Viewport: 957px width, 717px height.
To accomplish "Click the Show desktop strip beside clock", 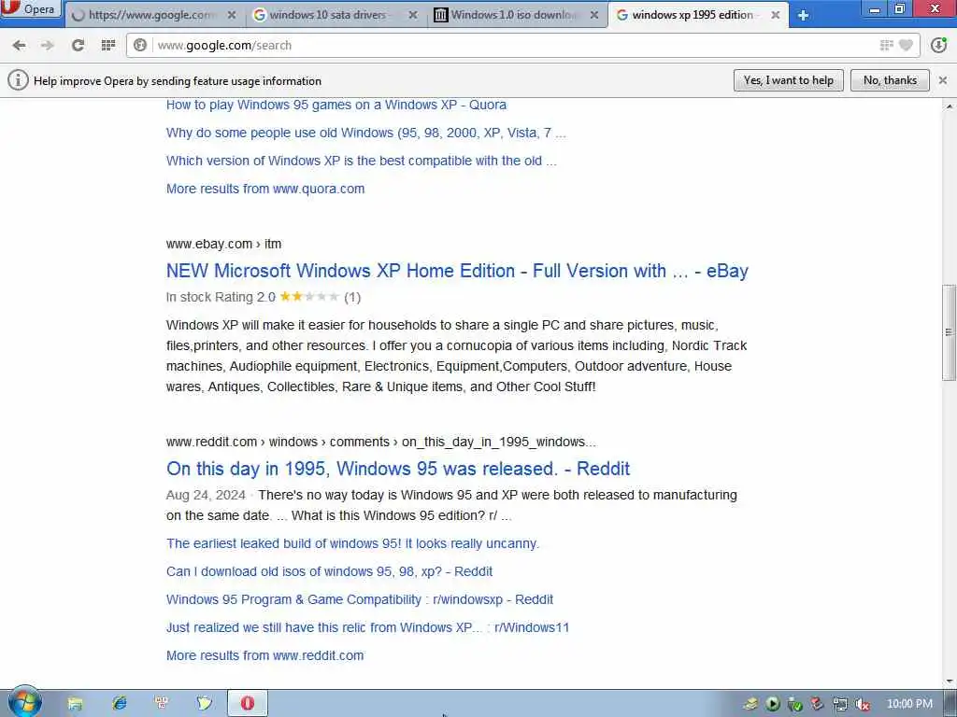I will point(951,704).
